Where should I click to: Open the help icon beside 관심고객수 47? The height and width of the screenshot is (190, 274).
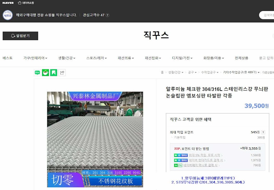108,15
